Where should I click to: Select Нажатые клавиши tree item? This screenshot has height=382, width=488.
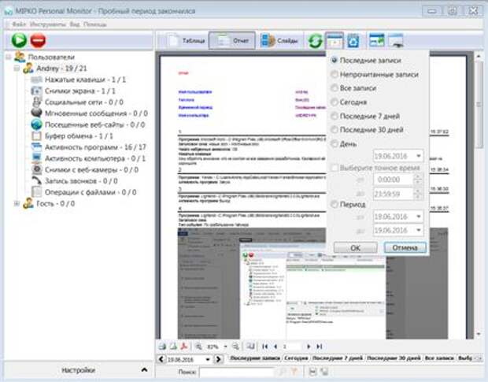coord(79,80)
